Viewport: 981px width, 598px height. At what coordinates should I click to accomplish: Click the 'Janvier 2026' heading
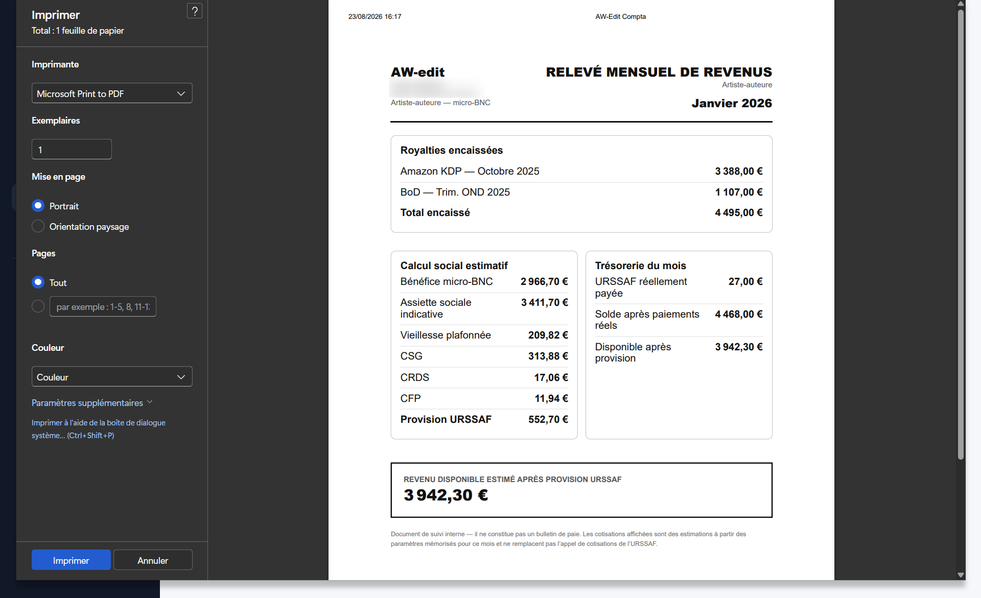[732, 103]
